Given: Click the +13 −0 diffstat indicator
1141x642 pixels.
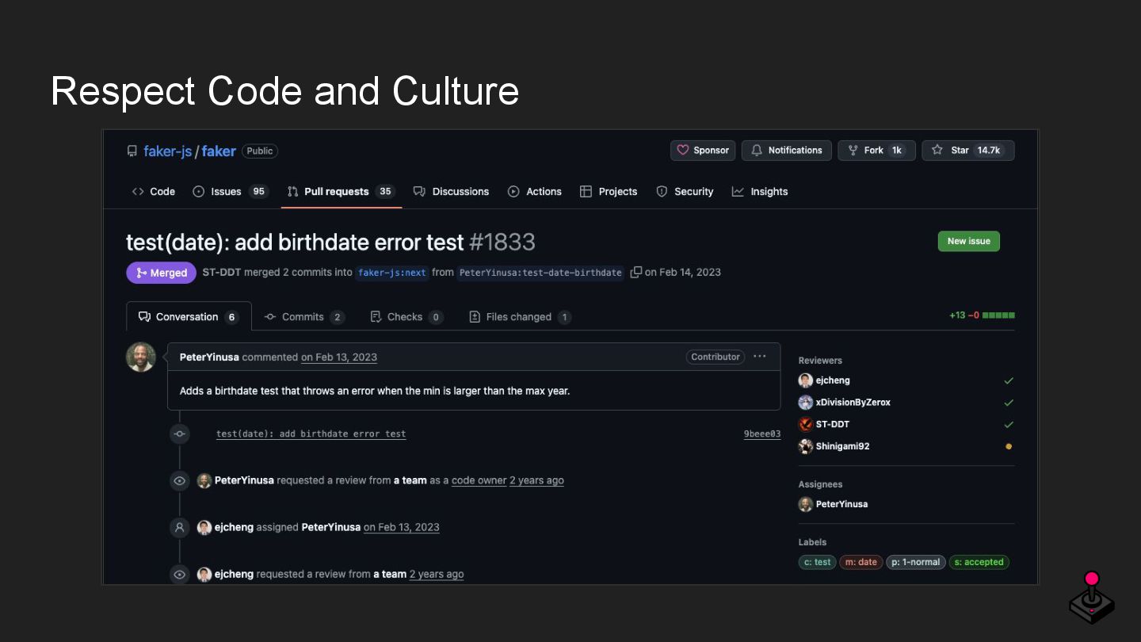Looking at the screenshot, I should tap(982, 315).
